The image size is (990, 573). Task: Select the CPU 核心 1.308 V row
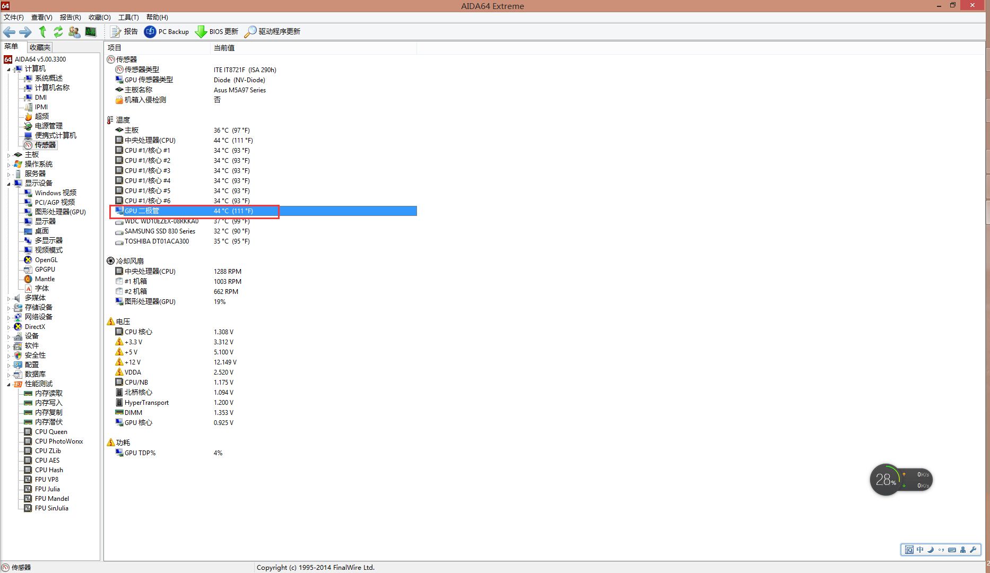click(x=265, y=332)
